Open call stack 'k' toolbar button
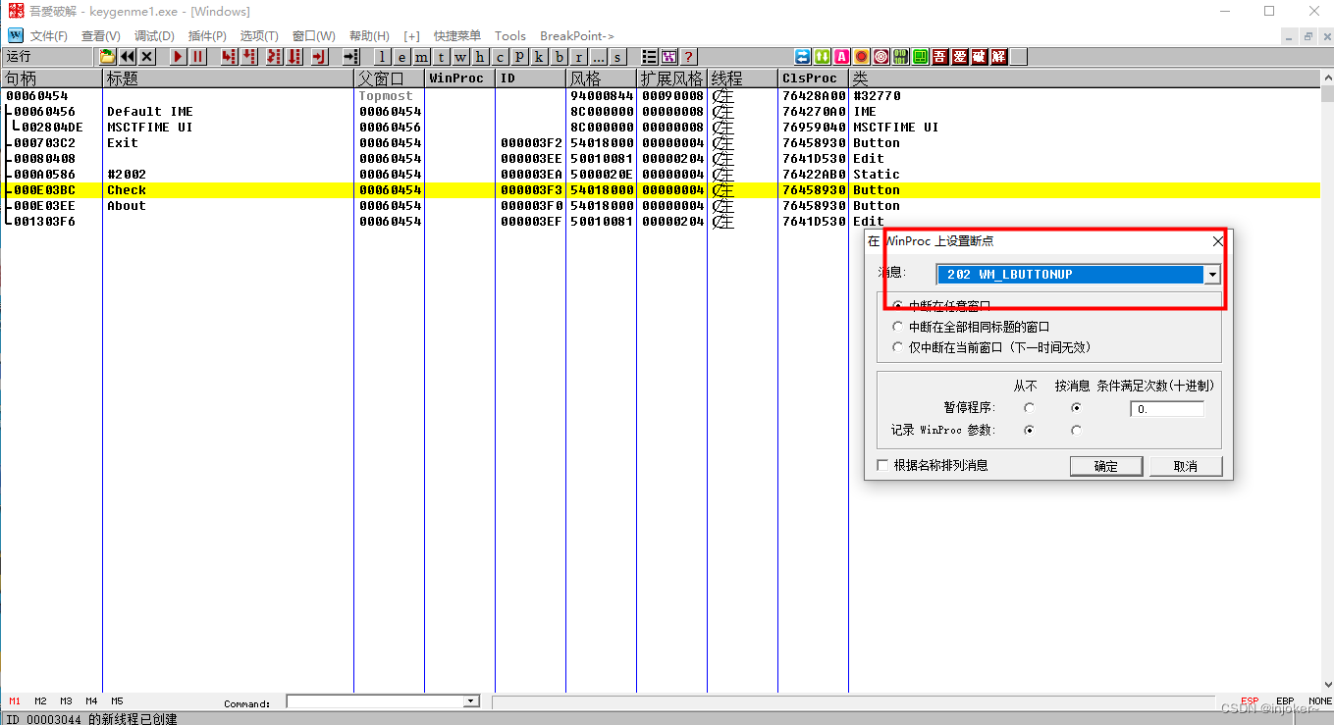The height and width of the screenshot is (725, 1334). click(x=539, y=57)
